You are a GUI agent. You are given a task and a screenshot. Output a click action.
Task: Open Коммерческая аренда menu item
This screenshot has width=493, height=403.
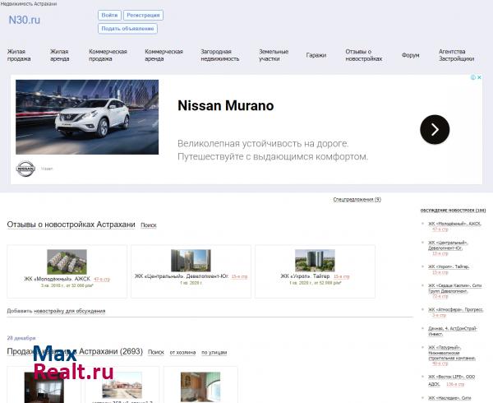point(164,55)
